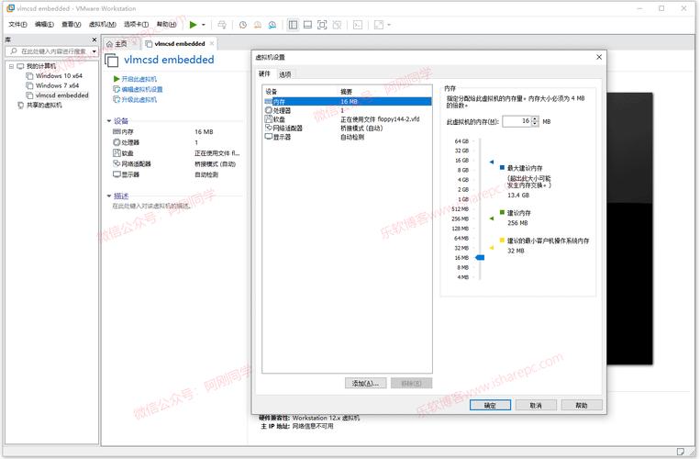Click the green recommended memory marker
The width and height of the screenshot is (700, 459).
tap(492, 218)
